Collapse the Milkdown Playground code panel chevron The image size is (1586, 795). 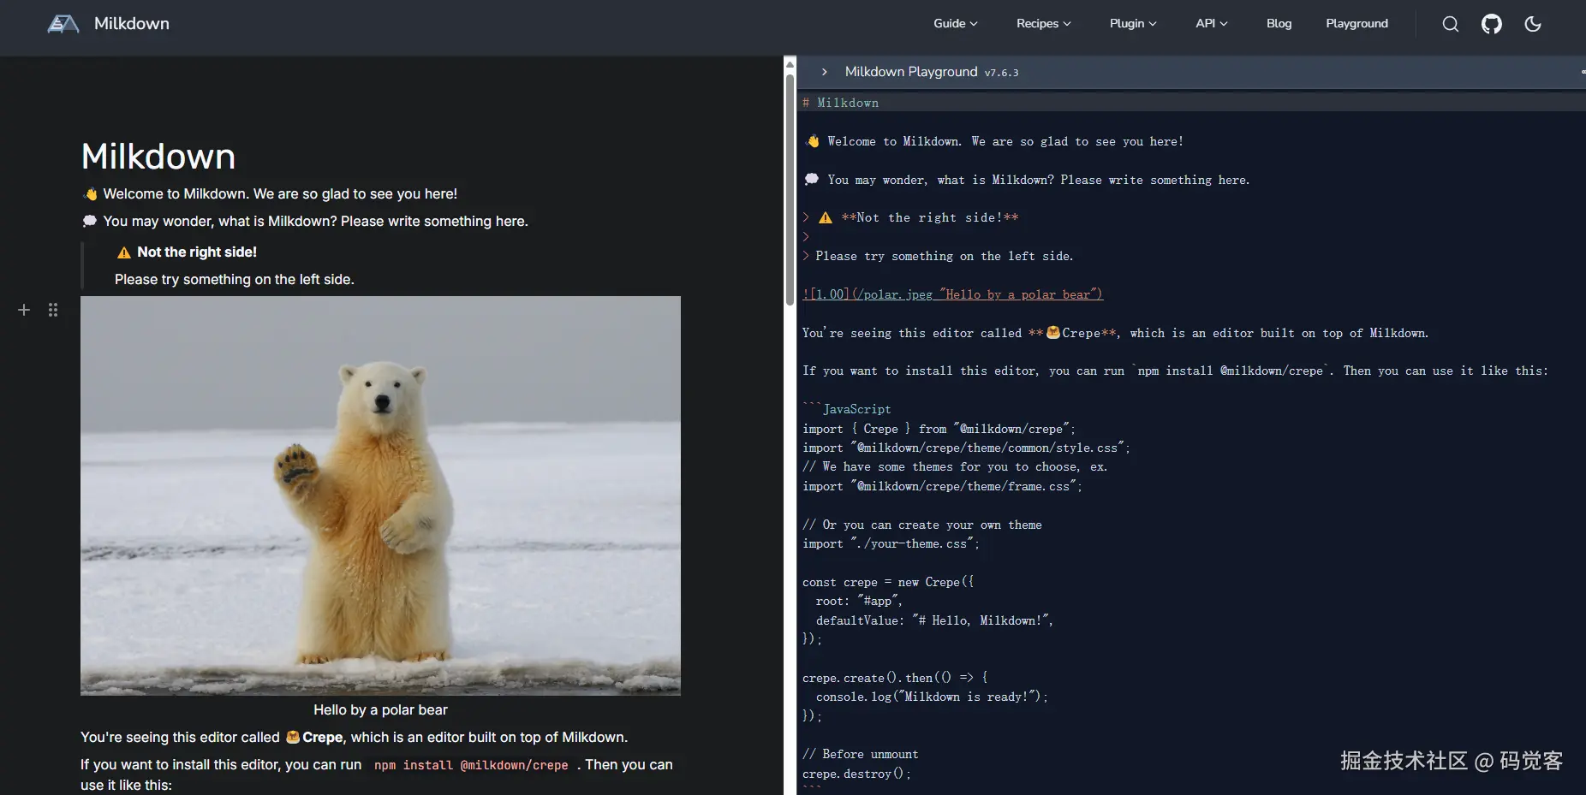824,72
